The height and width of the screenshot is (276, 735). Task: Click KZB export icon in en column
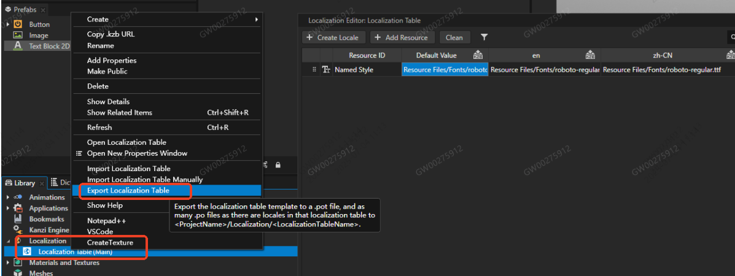(x=590, y=55)
